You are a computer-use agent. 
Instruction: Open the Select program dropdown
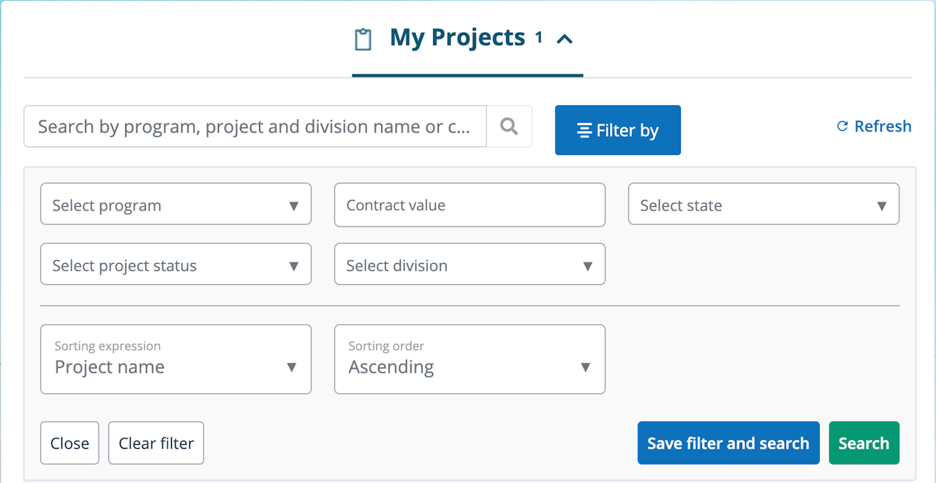[175, 204]
